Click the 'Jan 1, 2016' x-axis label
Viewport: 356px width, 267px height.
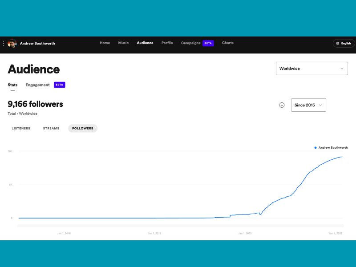(x=64, y=233)
